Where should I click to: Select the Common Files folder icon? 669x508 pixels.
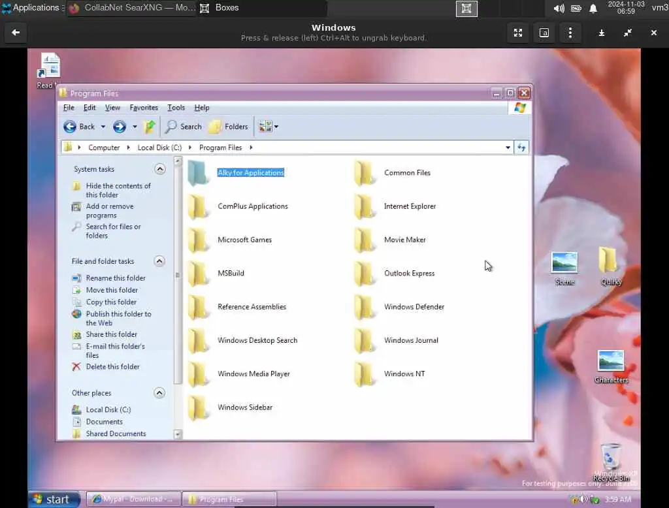[365, 173]
